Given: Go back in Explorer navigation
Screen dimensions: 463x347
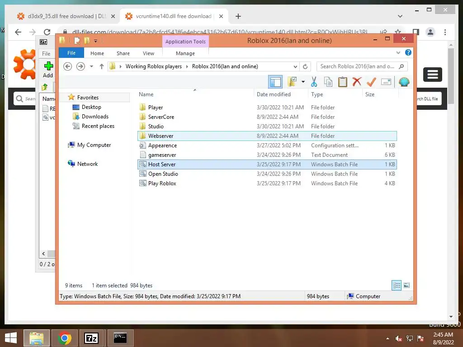Looking at the screenshot, I should pos(68,66).
